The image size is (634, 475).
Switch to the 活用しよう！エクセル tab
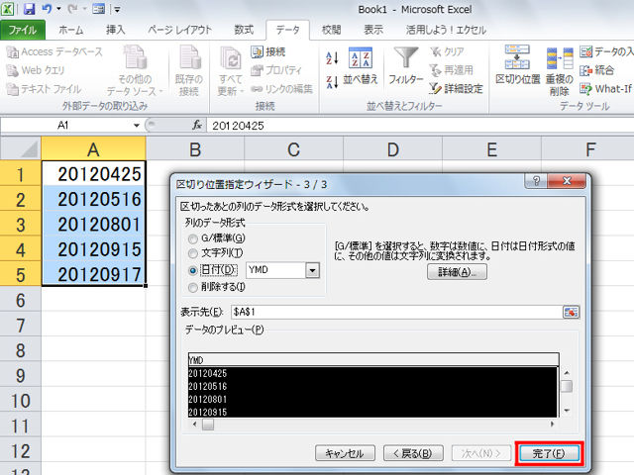446,30
